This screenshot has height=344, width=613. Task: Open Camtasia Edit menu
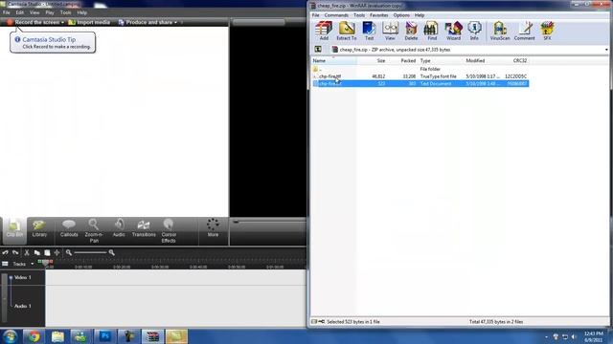tap(19, 12)
